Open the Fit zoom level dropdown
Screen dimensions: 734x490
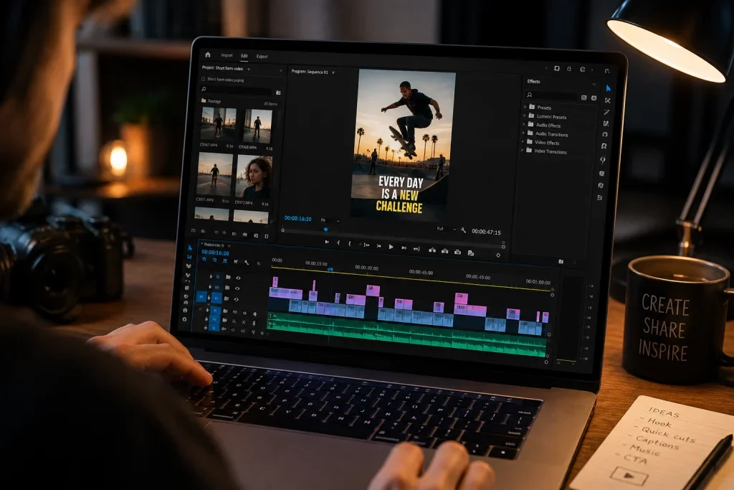click(330, 220)
